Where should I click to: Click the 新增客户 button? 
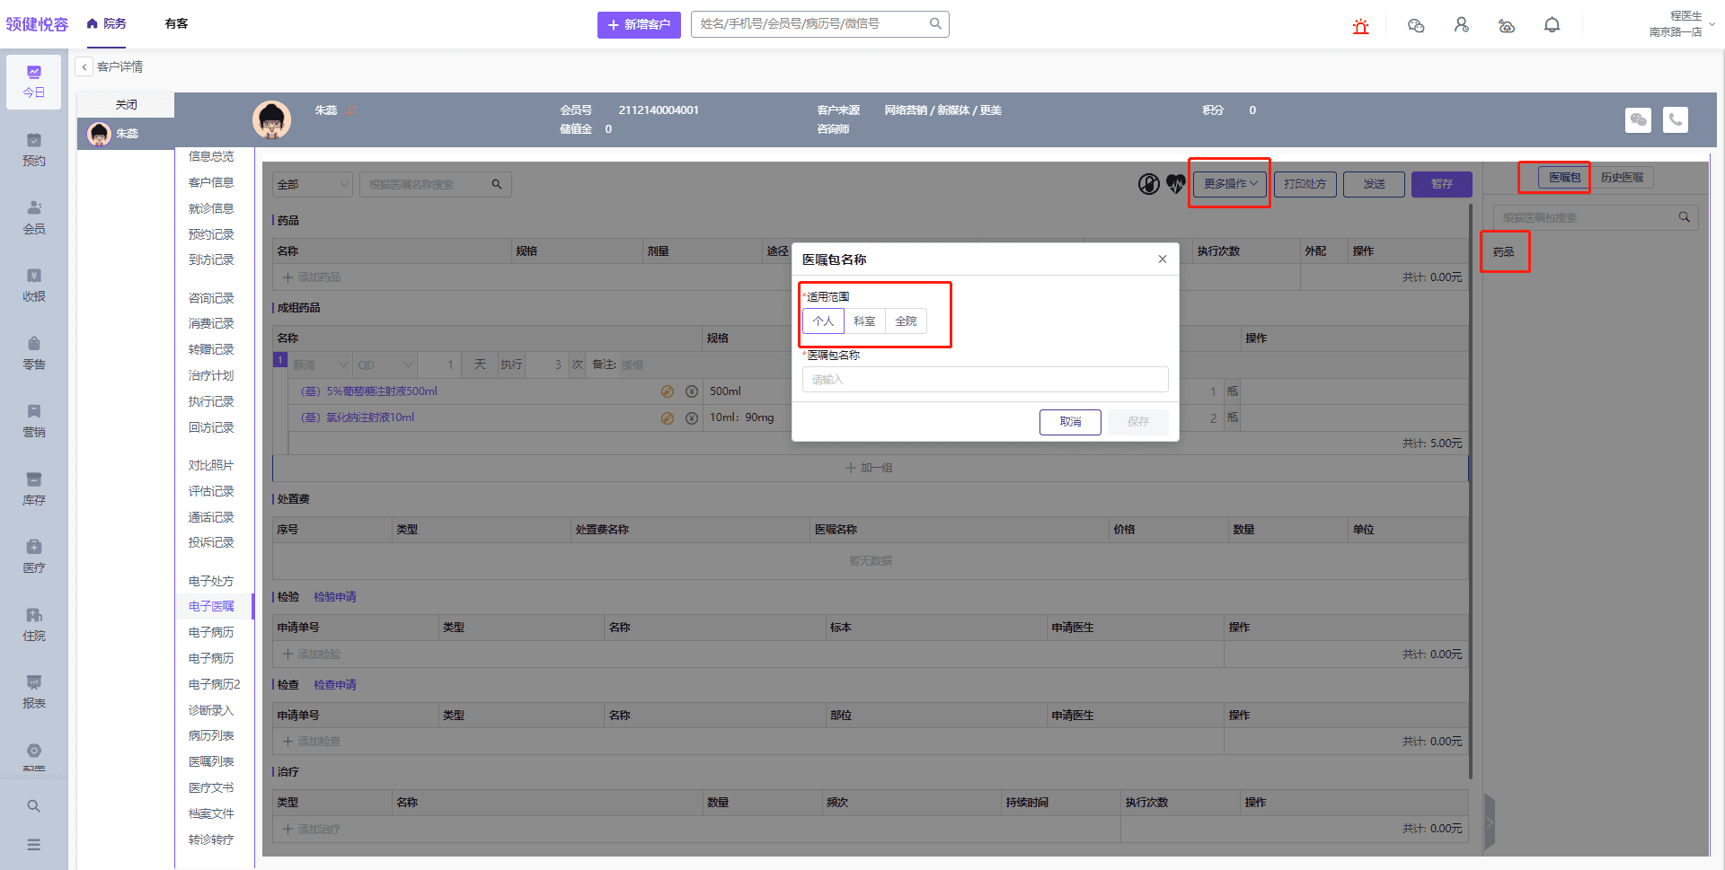[639, 24]
